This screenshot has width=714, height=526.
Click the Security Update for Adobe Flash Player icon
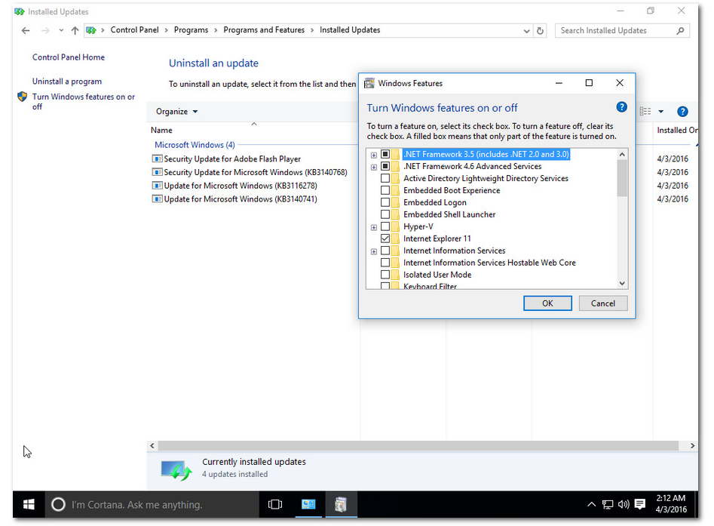click(x=157, y=158)
